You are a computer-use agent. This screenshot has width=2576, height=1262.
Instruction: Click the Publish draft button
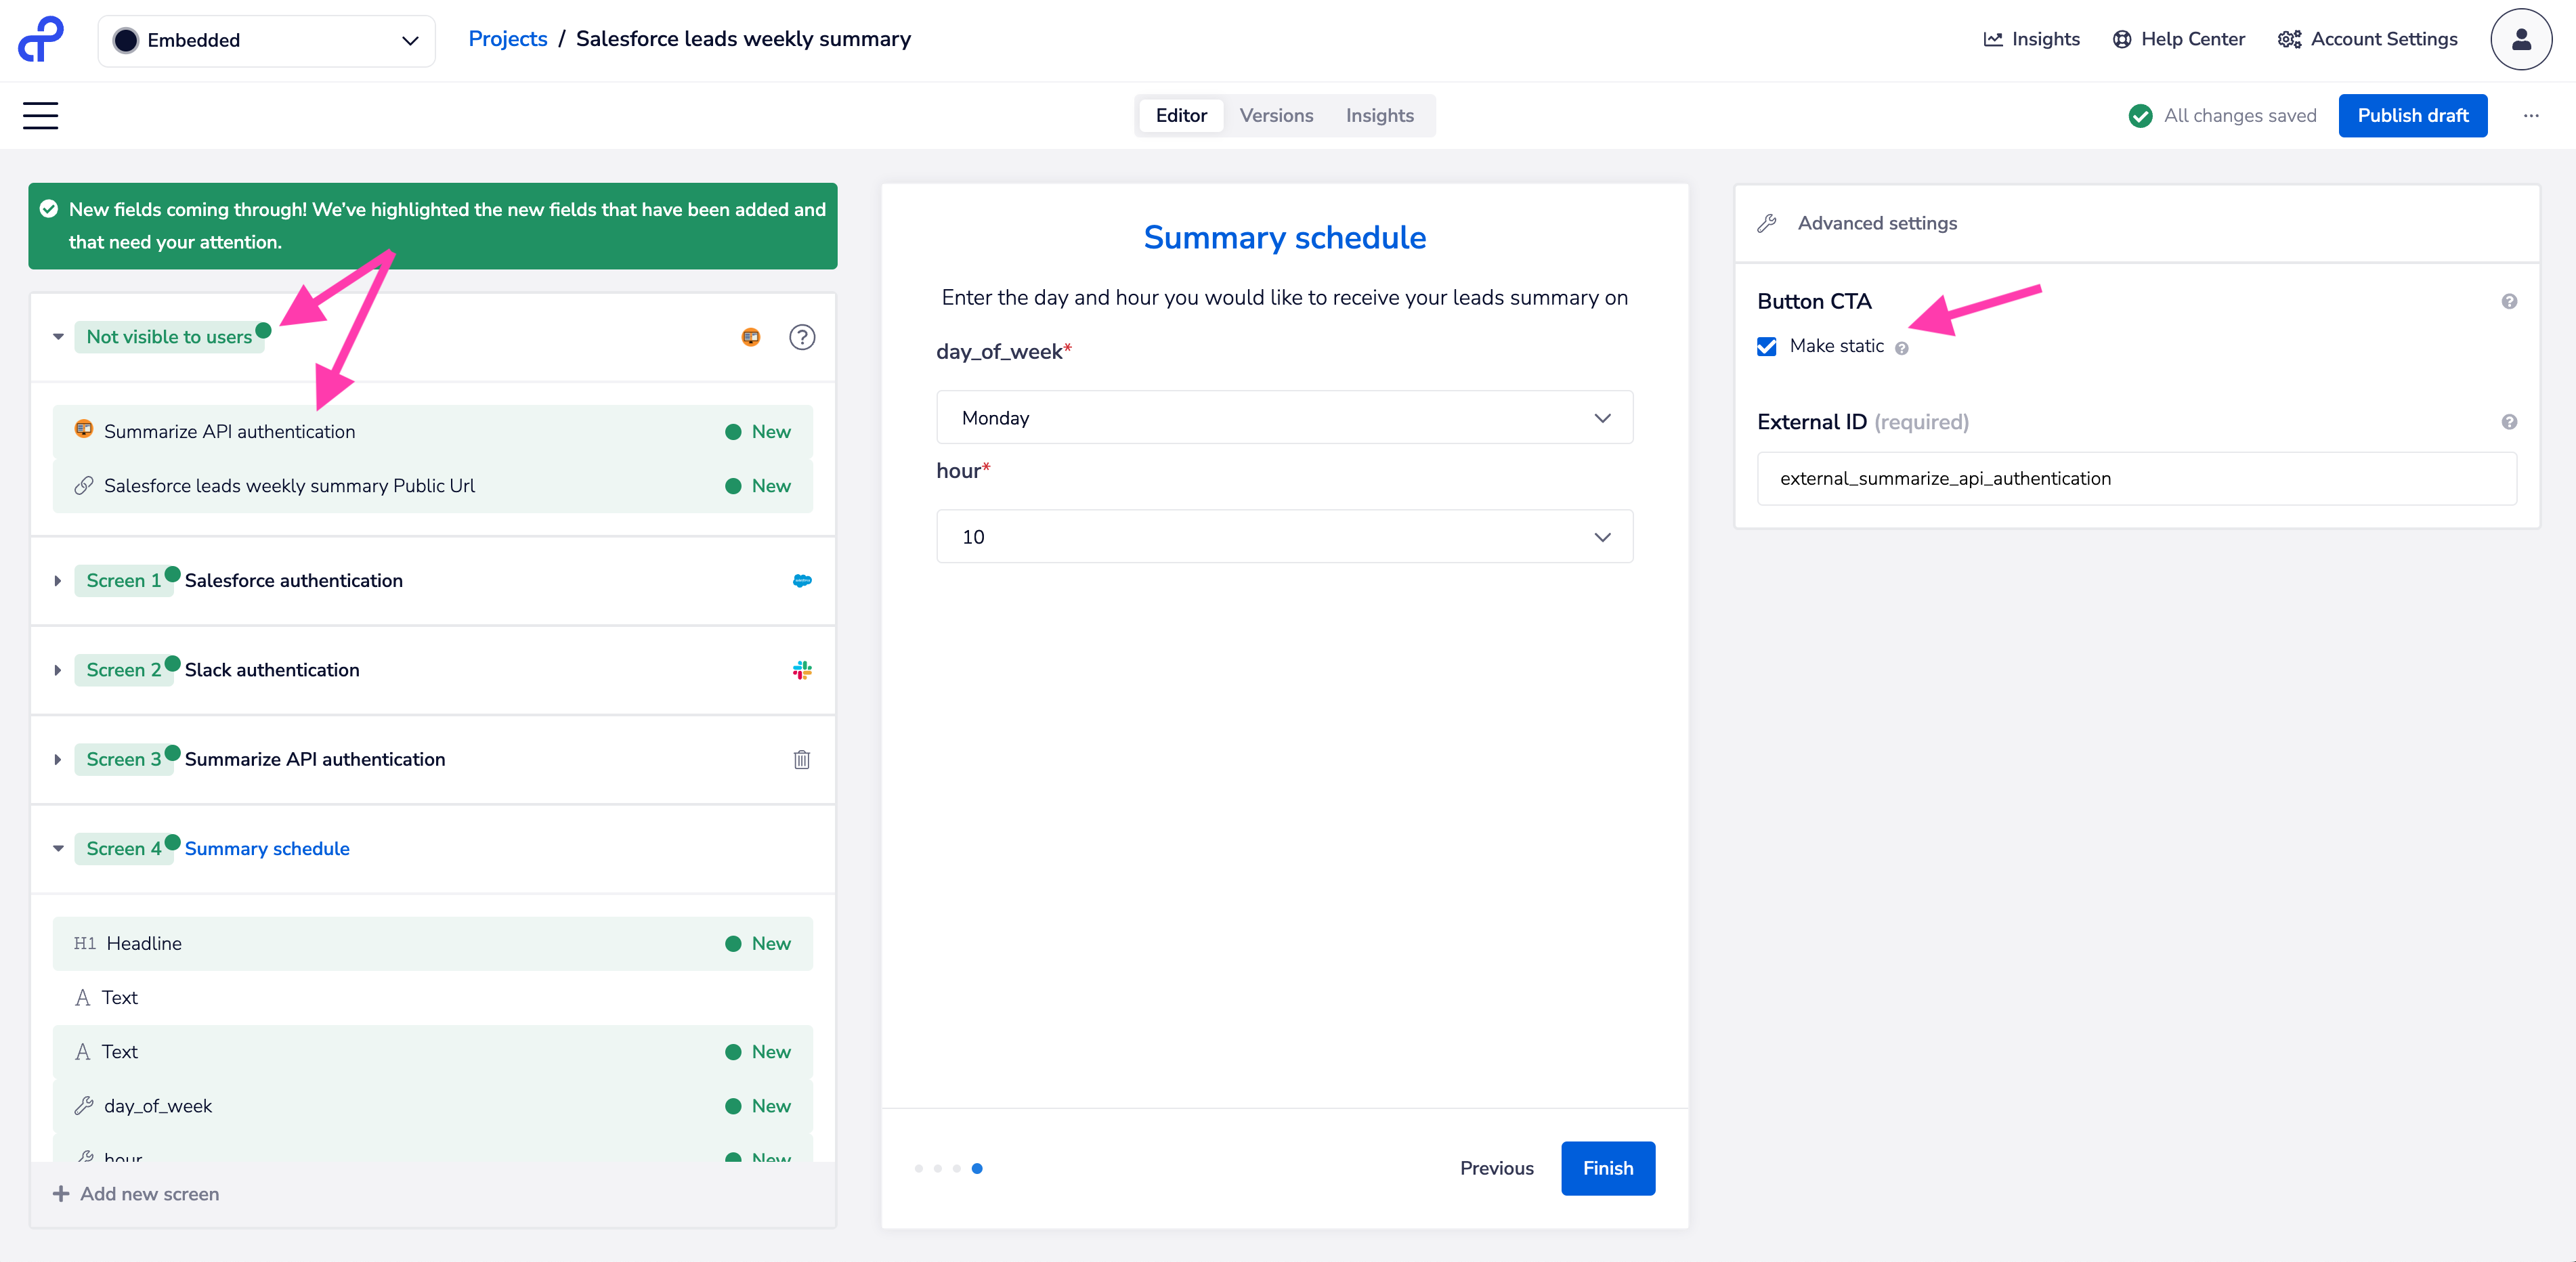tap(2411, 116)
